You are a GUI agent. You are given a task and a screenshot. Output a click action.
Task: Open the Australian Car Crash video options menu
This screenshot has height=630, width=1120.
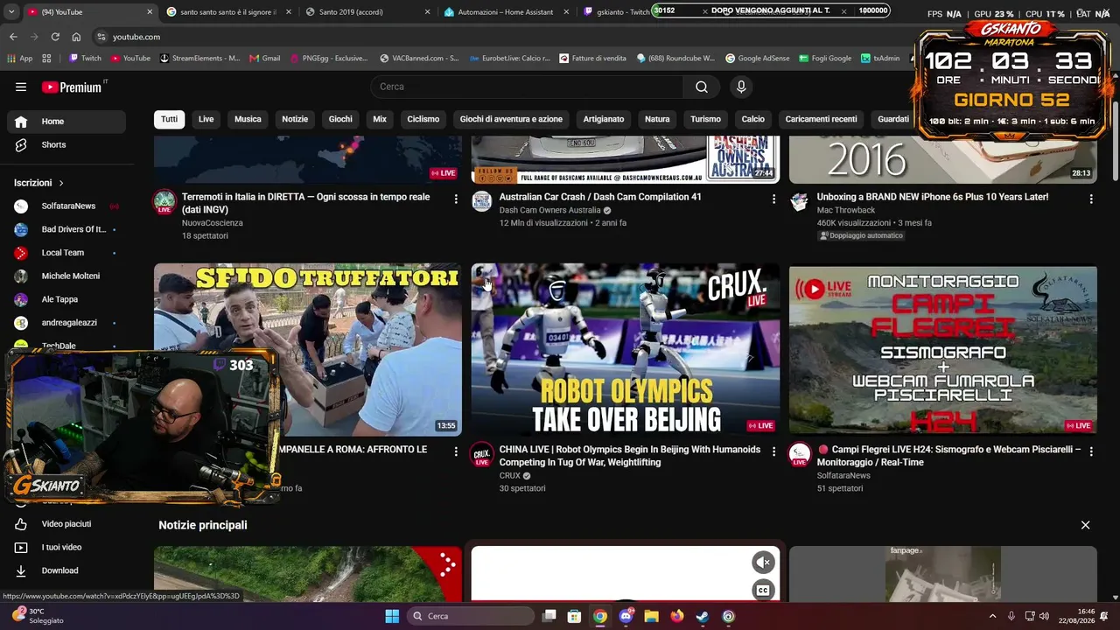(773, 199)
